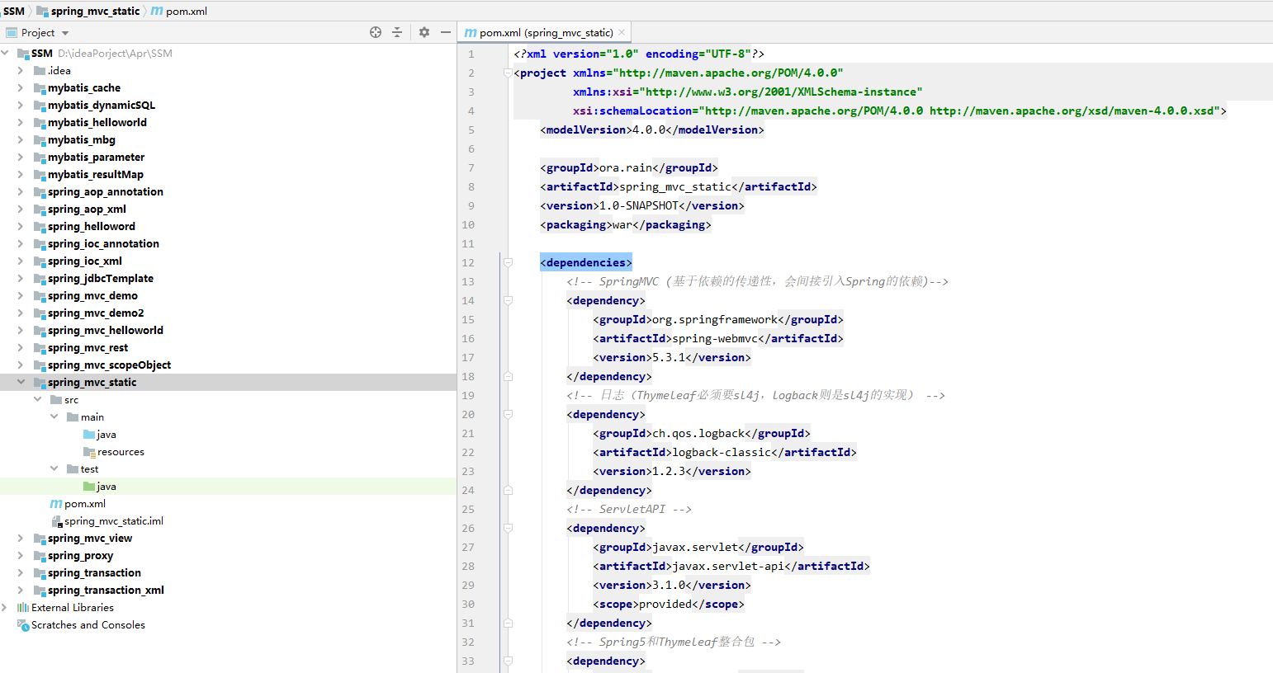Image resolution: width=1273 pixels, height=673 pixels.
Task: Click the External Libraries icon
Action: [x=23, y=607]
